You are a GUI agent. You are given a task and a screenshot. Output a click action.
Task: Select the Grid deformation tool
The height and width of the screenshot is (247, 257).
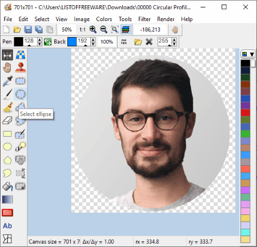(x=7, y=239)
